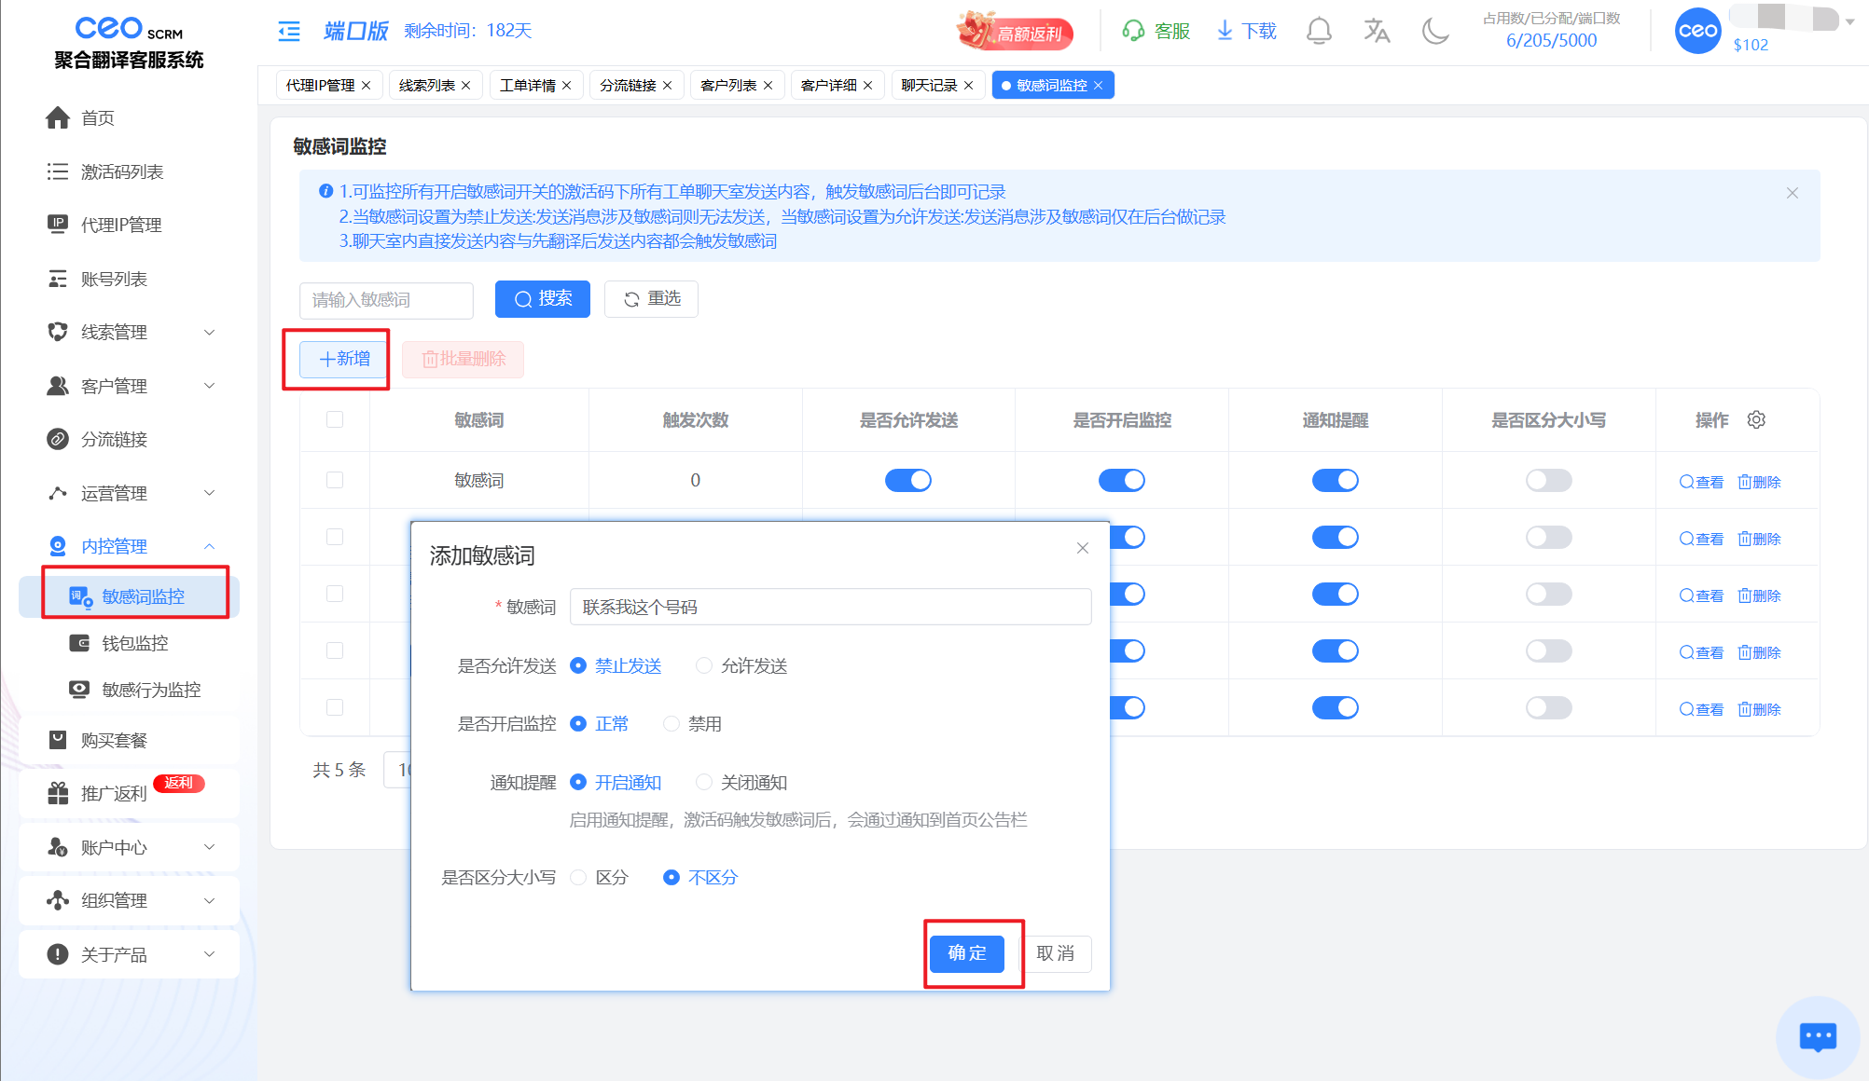Click the table column settings gear
This screenshot has width=1869, height=1081.
click(x=1756, y=420)
